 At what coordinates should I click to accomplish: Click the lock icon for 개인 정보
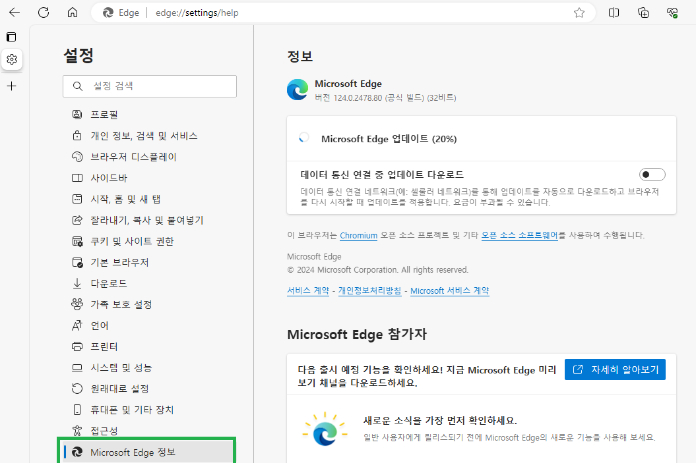pyautogui.click(x=77, y=136)
